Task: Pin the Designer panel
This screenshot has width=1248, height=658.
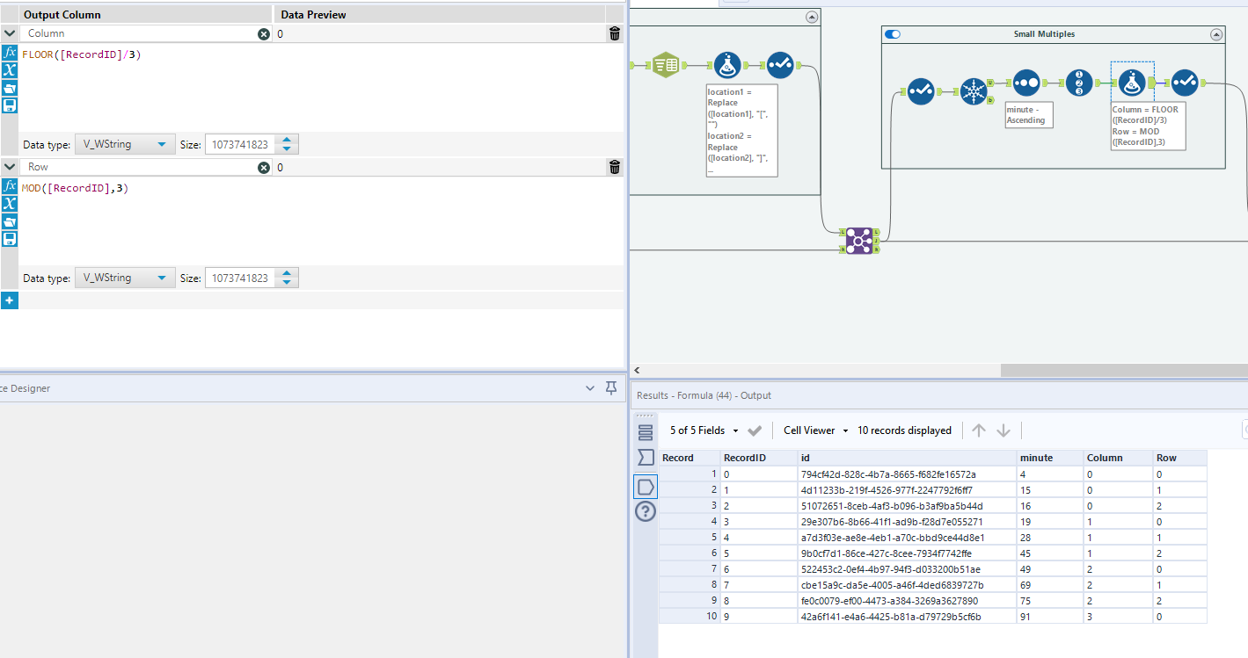Action: (611, 388)
